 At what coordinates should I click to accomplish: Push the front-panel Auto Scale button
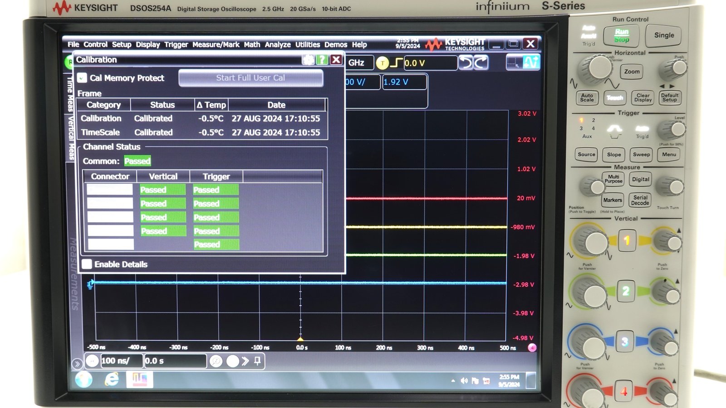pos(587,98)
